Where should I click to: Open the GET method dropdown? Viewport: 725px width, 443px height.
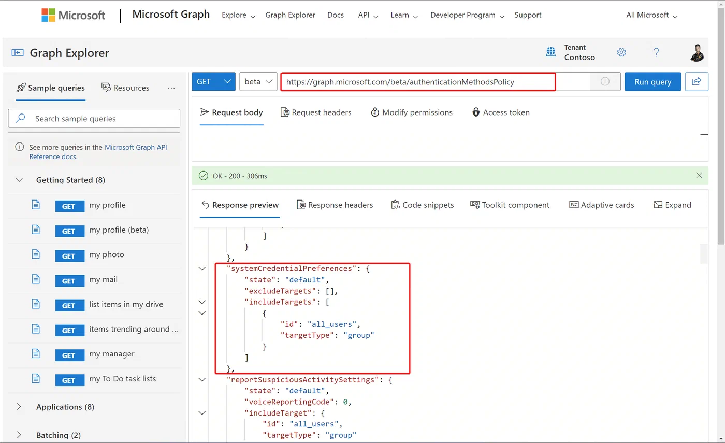213,81
